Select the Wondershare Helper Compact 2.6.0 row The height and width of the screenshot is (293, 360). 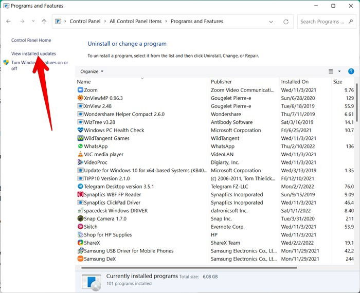(x=215, y=114)
